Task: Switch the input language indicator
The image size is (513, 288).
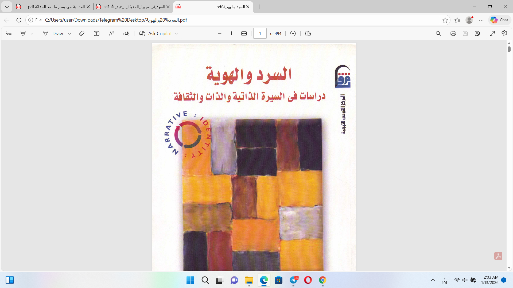Action: (444, 281)
